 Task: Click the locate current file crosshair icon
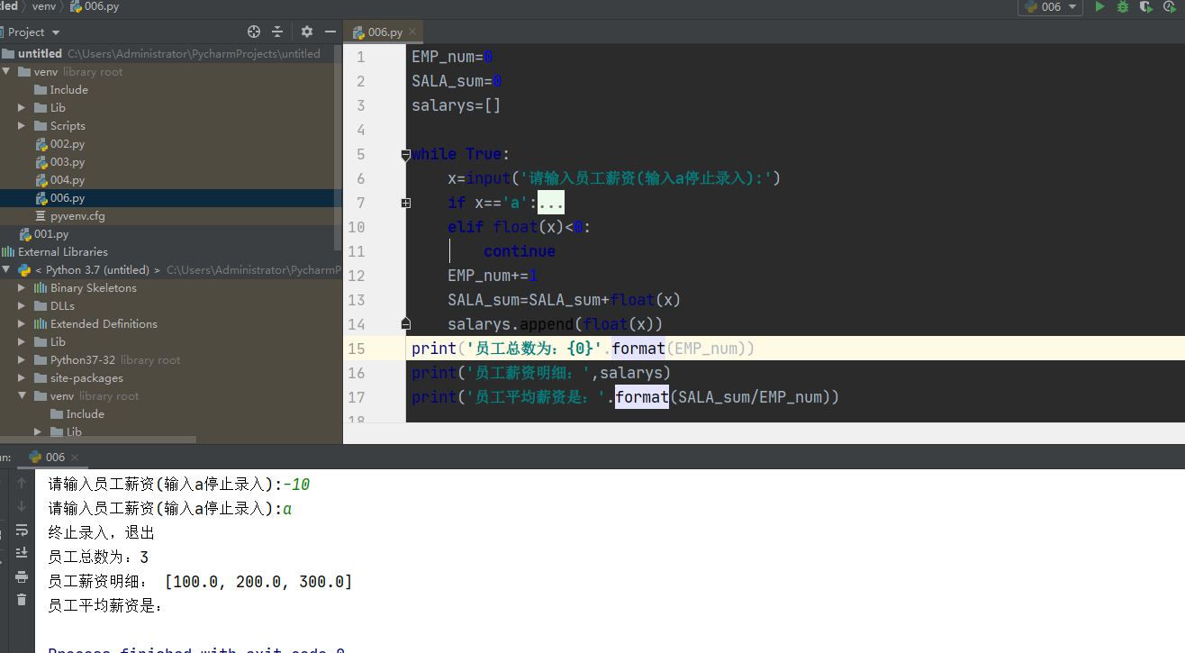pyautogui.click(x=254, y=32)
